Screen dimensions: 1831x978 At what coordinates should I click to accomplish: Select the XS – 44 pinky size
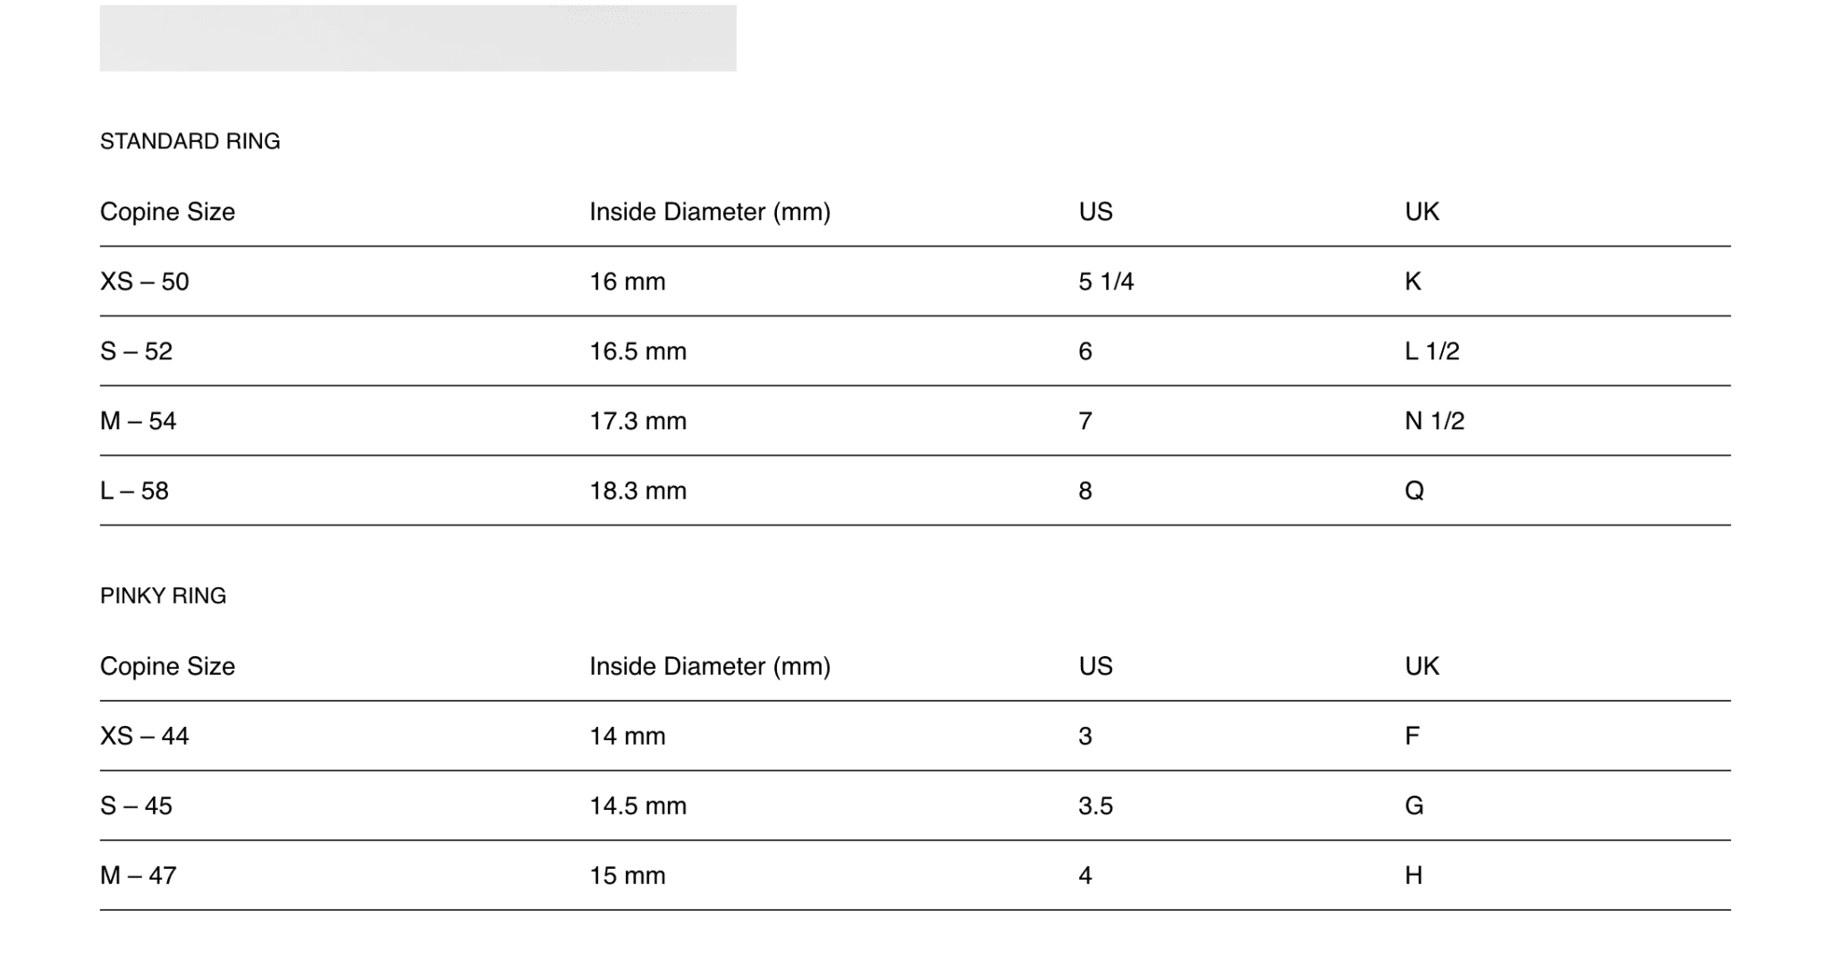145,736
